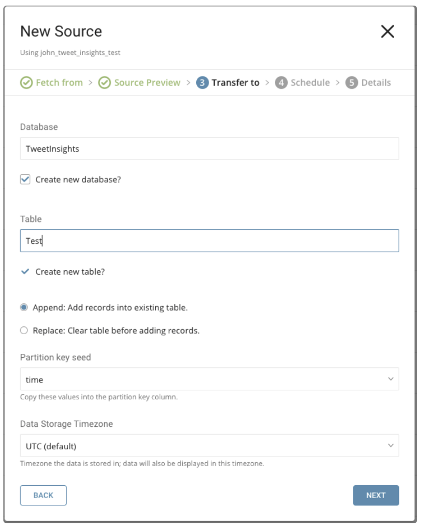Uncheck Create new database checkbox
Viewport: 425px width, 529px height.
tap(25, 180)
